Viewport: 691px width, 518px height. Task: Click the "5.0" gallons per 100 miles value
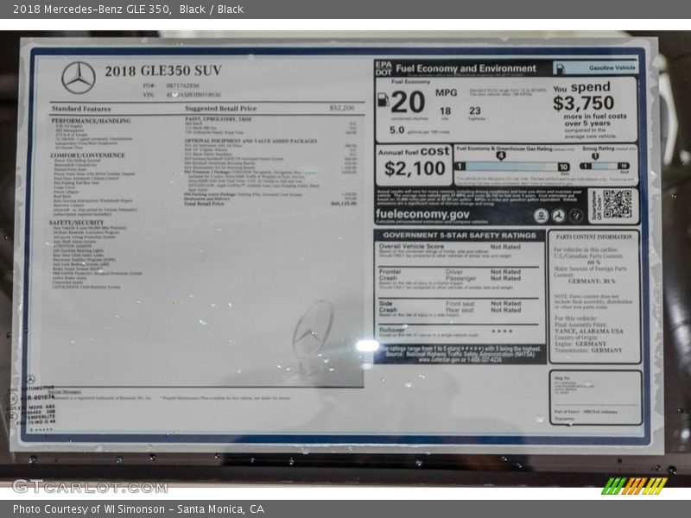click(x=396, y=130)
